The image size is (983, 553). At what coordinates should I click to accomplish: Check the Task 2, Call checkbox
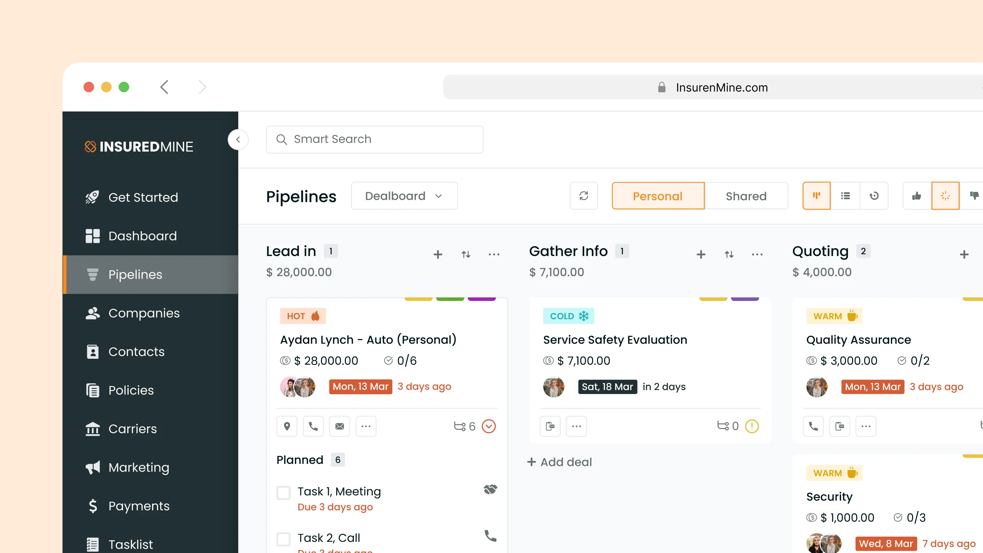pyautogui.click(x=284, y=539)
